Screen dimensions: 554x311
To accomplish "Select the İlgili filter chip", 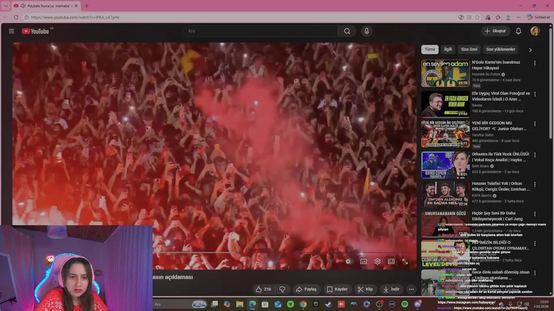I will 448,49.
